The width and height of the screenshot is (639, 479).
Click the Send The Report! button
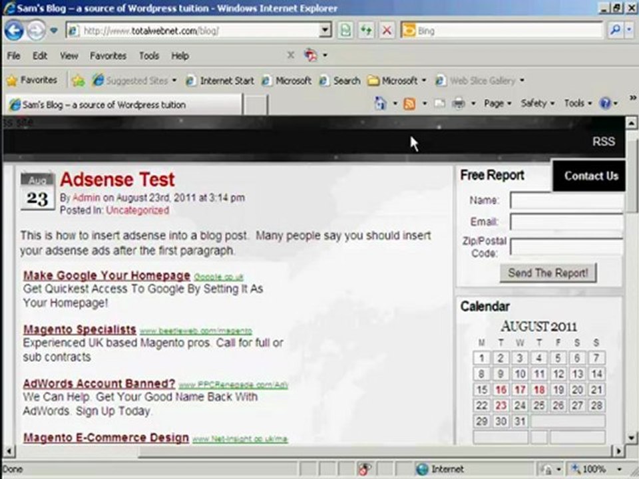click(x=548, y=273)
